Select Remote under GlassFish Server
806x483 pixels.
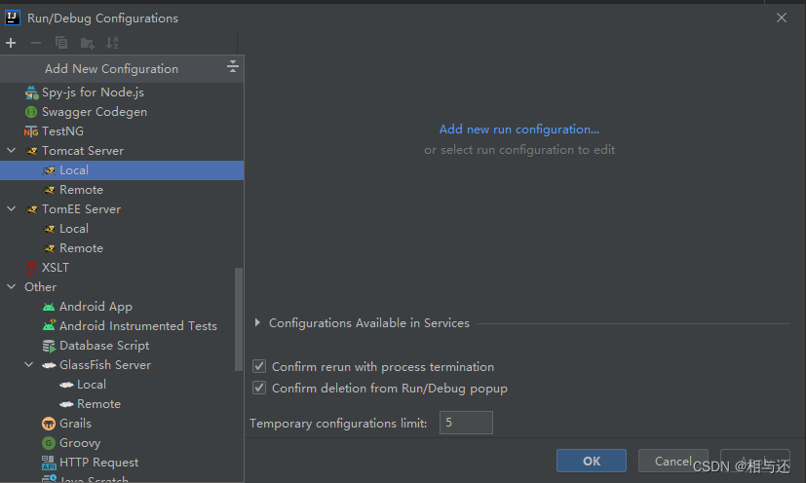click(122, 404)
